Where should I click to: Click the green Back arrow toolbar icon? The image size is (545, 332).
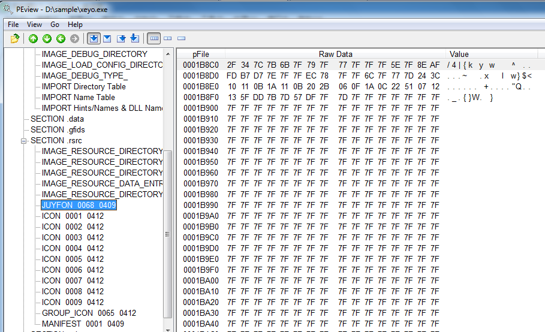61,38
